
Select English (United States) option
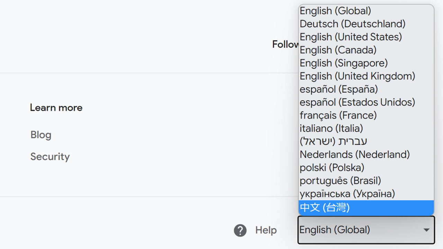click(x=351, y=37)
